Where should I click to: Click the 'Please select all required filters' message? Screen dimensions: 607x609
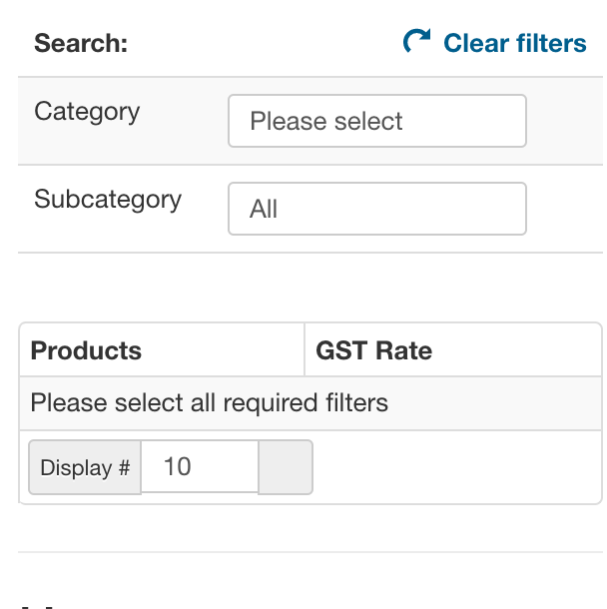[x=210, y=403]
